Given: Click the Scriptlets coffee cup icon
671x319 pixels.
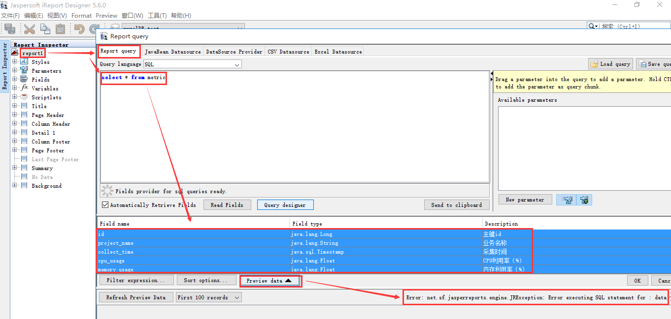Looking at the screenshot, I should pos(24,97).
